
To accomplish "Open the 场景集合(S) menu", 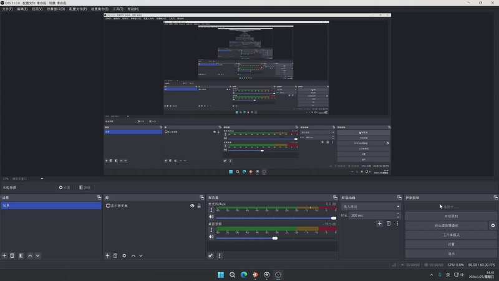I will click(100, 9).
